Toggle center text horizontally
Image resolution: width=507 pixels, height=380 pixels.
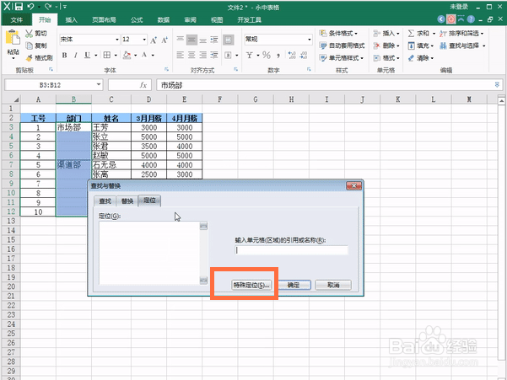(x=191, y=56)
